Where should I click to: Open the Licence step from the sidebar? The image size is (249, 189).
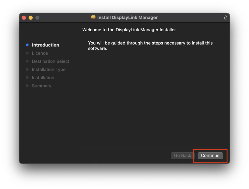tap(40, 53)
